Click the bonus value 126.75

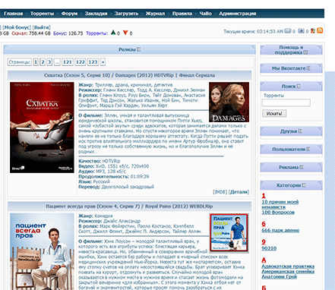(75, 33)
